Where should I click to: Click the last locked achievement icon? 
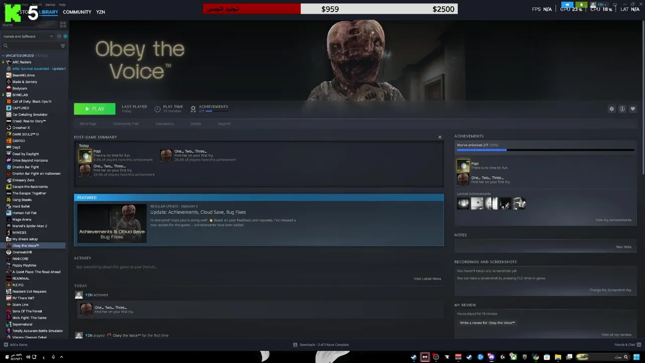coord(520,203)
